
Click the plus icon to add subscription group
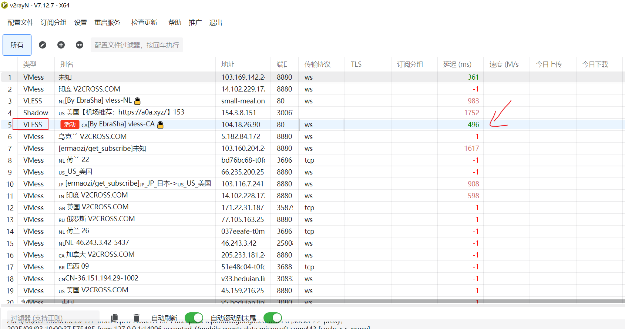[61, 45]
